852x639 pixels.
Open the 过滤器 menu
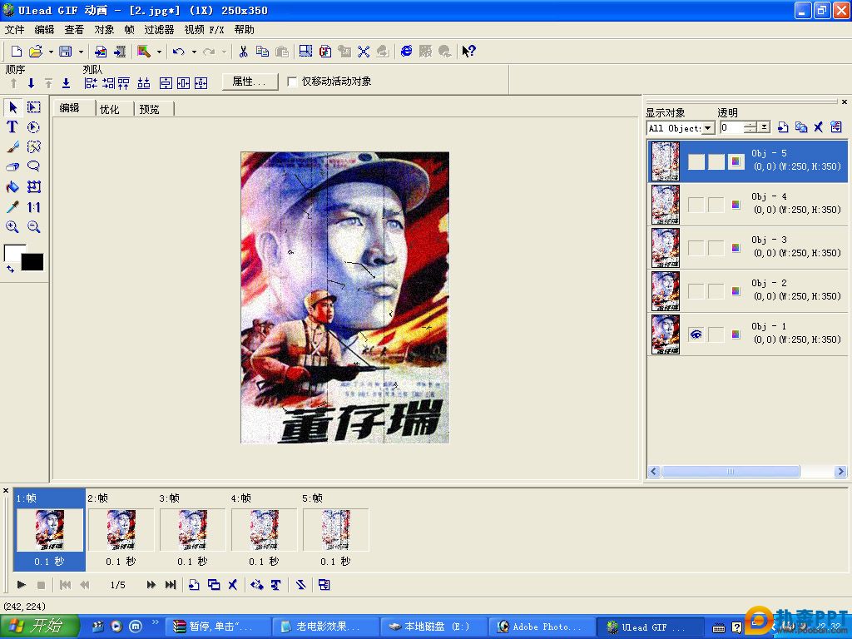click(x=159, y=29)
